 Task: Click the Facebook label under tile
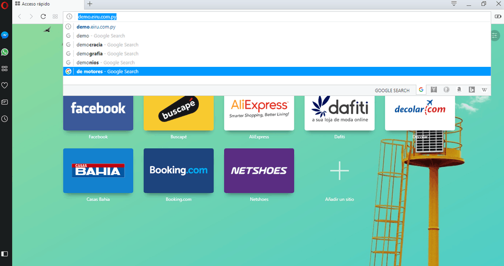(x=98, y=137)
